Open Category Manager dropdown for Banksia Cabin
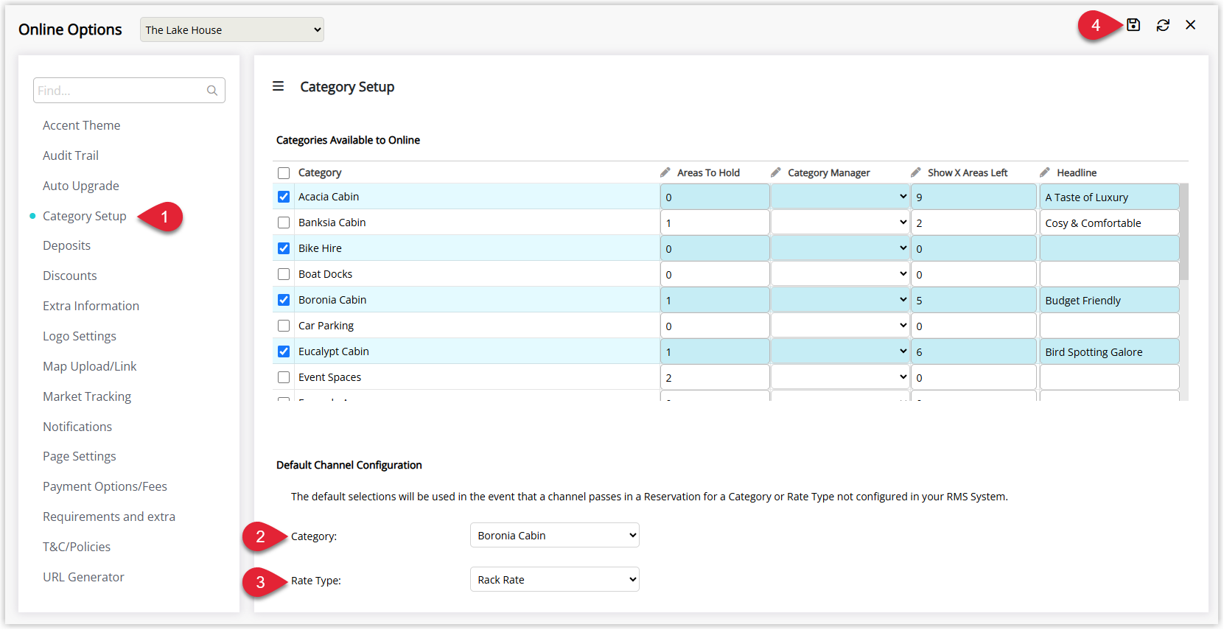This screenshot has width=1224, height=630. tap(840, 223)
